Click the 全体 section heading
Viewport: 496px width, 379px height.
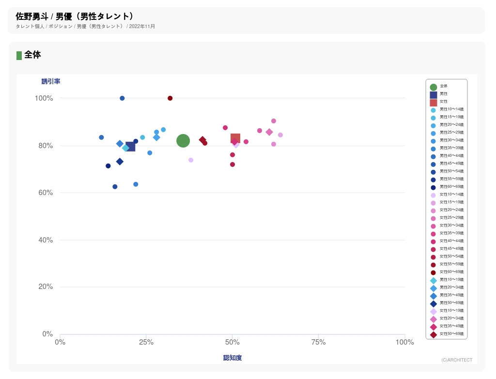(x=32, y=55)
